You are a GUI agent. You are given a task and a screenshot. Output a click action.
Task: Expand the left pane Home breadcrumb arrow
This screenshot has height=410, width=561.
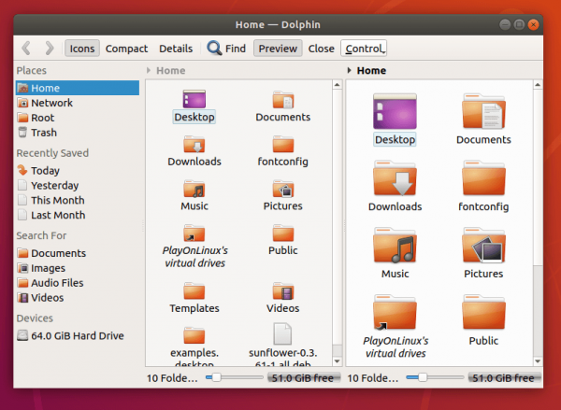149,70
